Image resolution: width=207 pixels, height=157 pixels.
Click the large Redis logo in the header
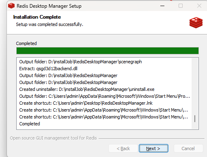(x=196, y=23)
